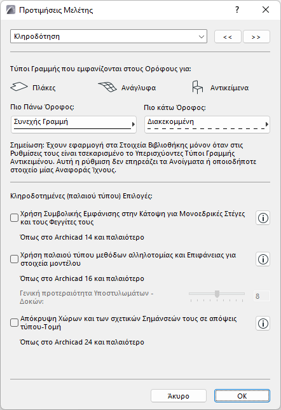Image resolution: width=281 pixels, height=410 pixels.
Task: Click the Τύποι Γραμμής που εμφανίζονται heading
Action: click(100, 69)
